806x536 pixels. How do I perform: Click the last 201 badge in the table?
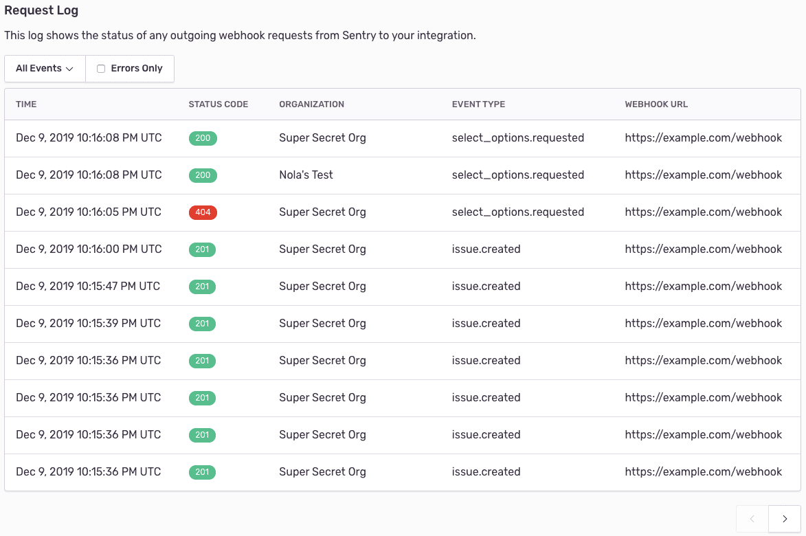pyautogui.click(x=203, y=472)
